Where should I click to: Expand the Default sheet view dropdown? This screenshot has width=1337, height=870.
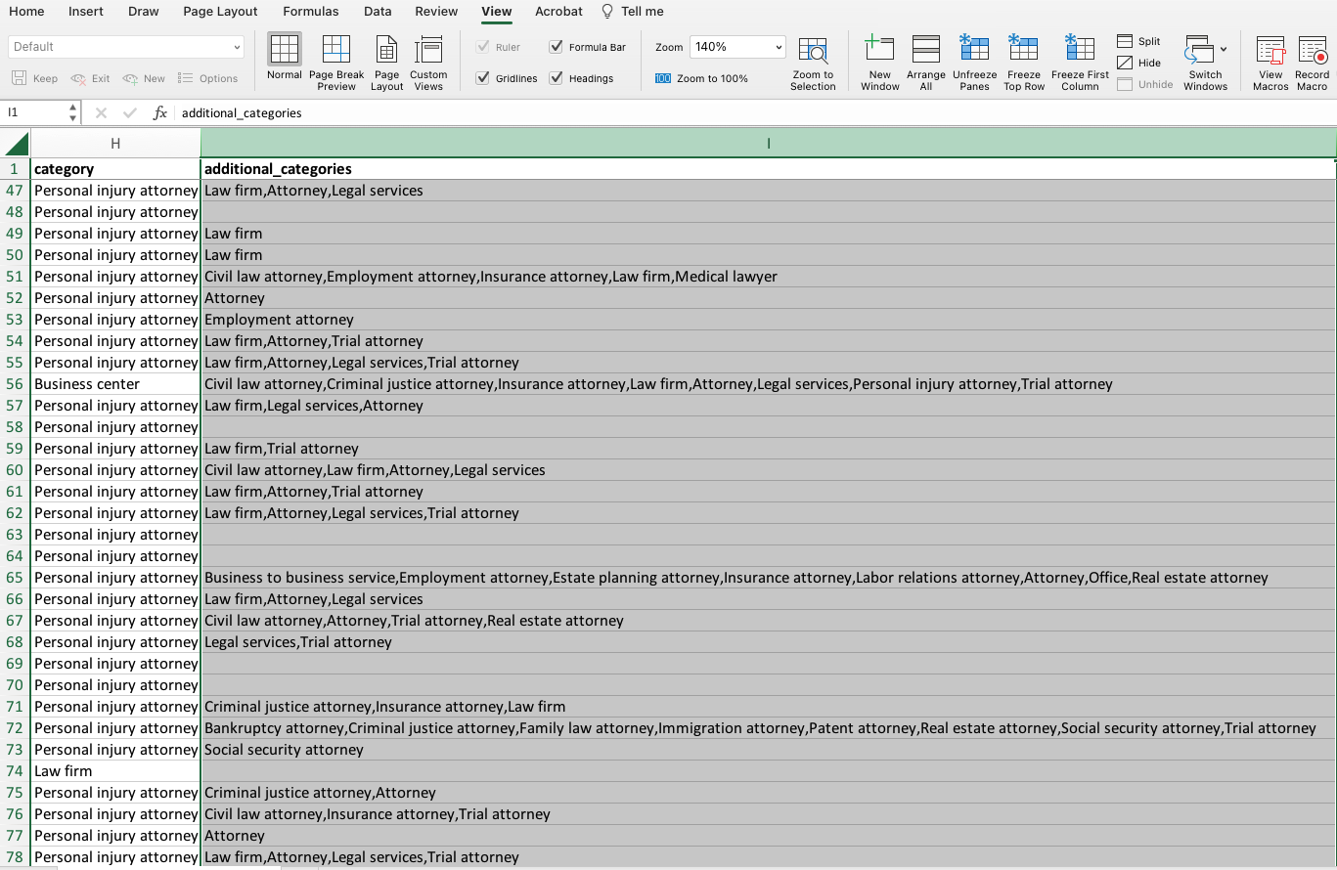pos(237,47)
